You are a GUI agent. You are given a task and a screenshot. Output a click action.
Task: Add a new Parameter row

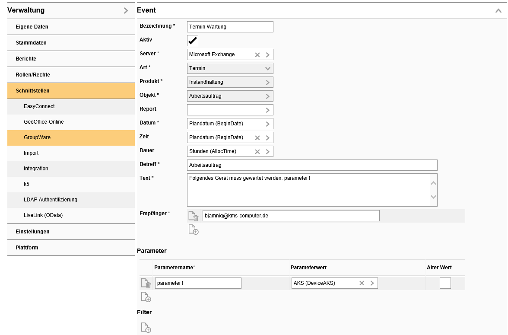[x=146, y=297]
